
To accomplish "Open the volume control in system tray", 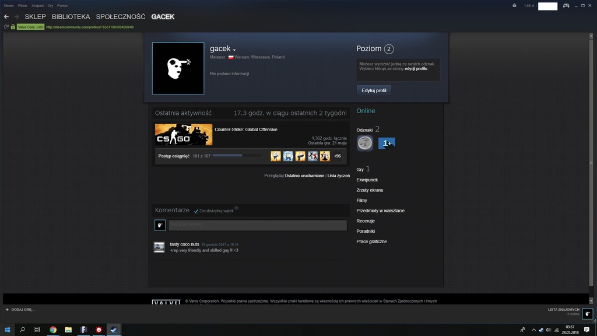I will pos(548,330).
